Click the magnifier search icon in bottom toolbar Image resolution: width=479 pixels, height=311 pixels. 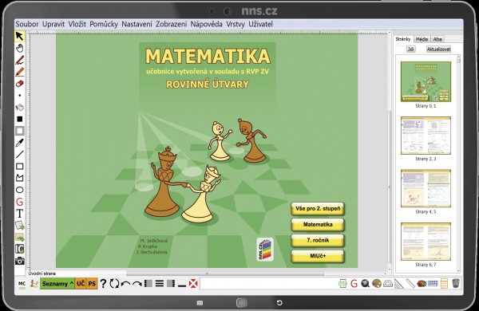(365, 284)
